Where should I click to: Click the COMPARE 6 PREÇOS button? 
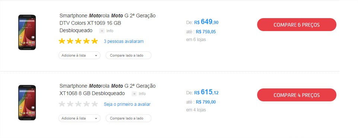pos(297,25)
